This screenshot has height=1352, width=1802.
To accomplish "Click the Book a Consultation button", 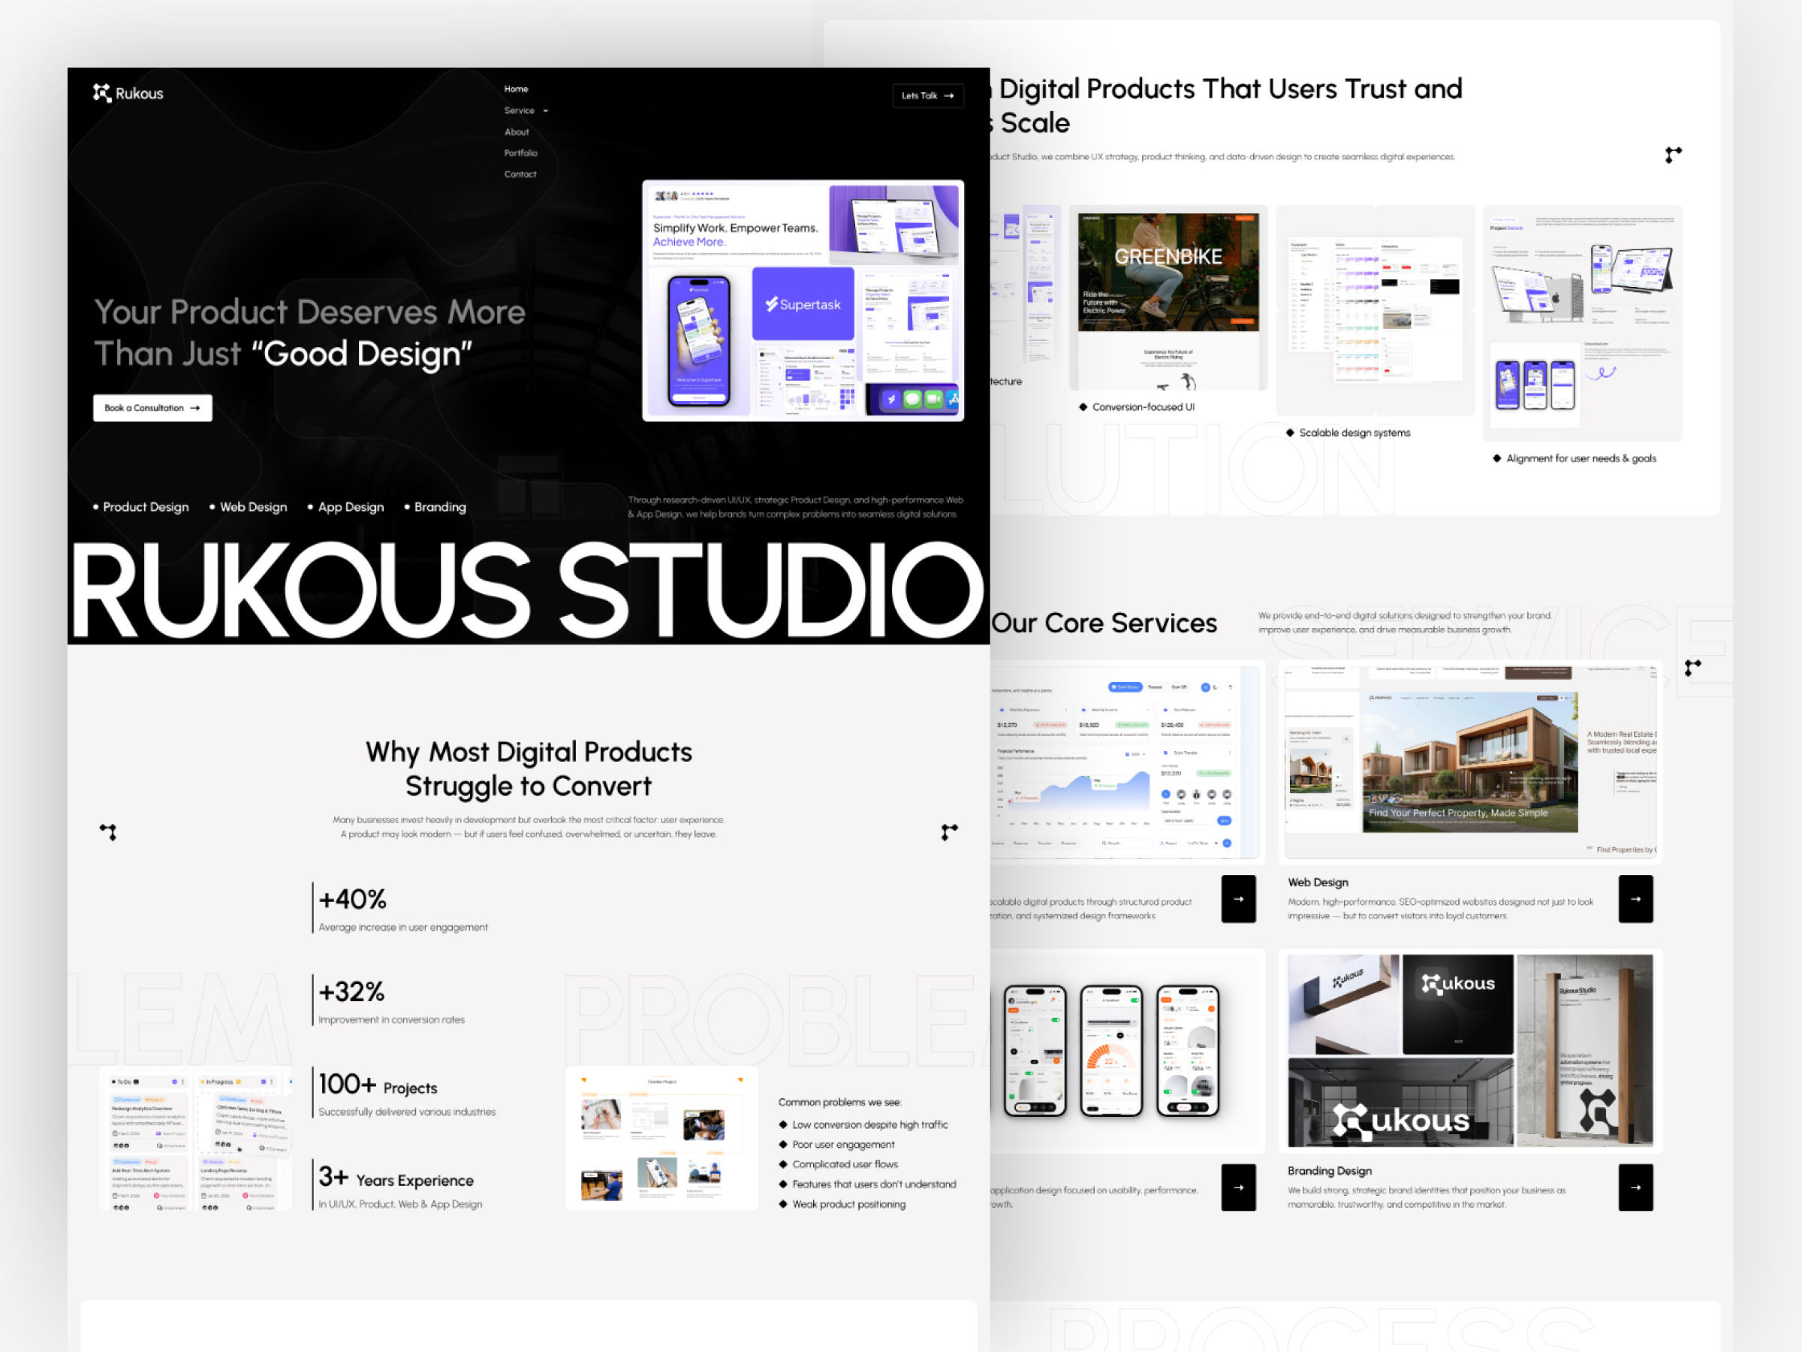I will tap(152, 407).
